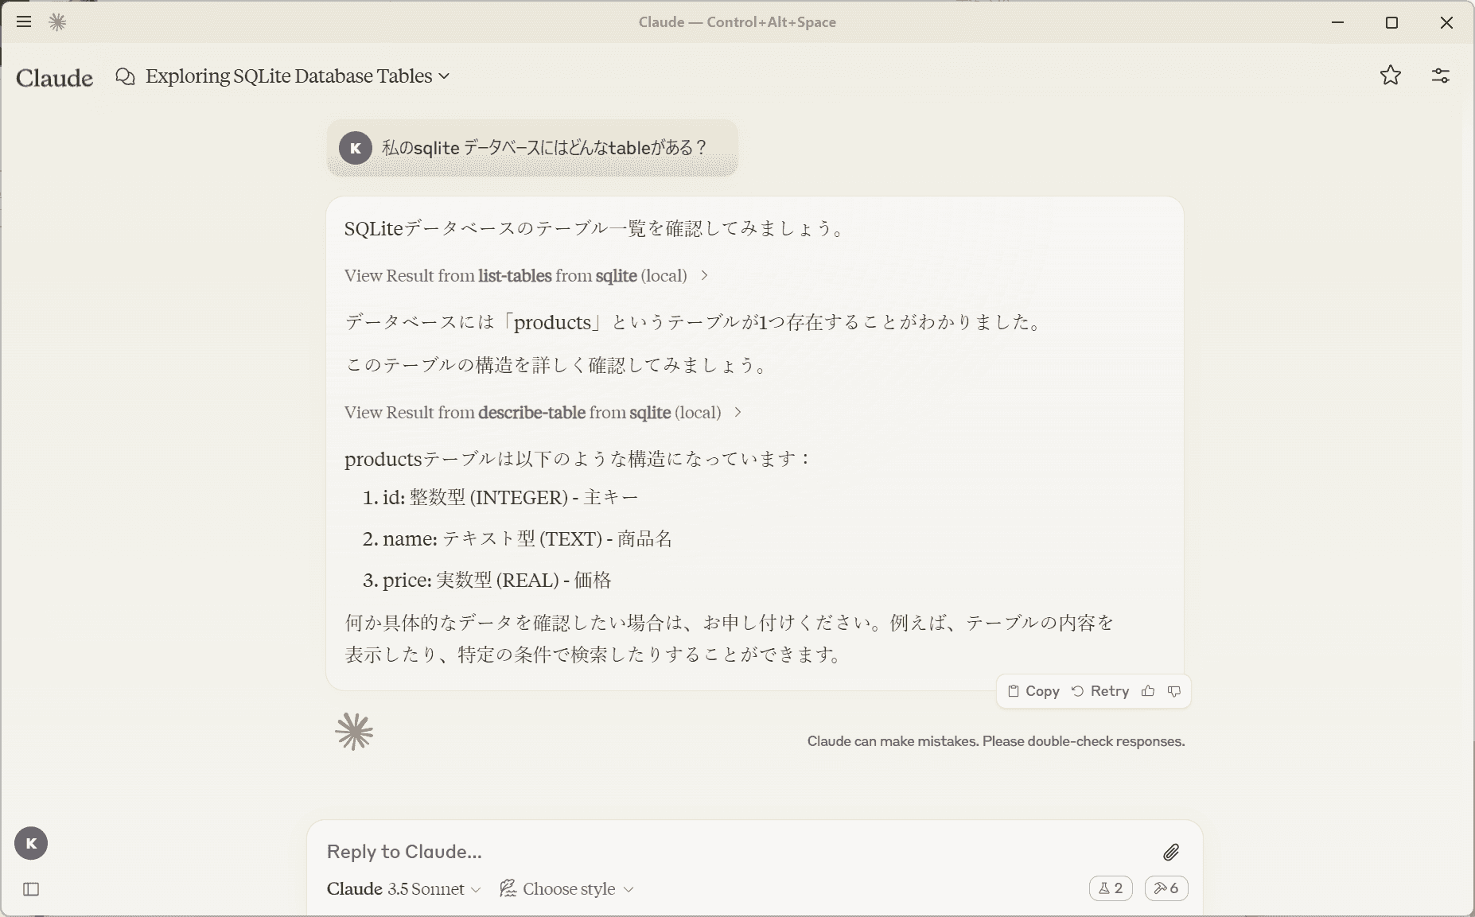This screenshot has height=917, width=1475.
Task: Give the response a thumbs down
Action: click(1174, 691)
